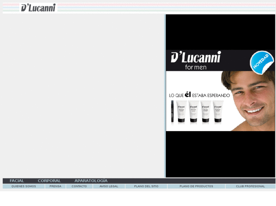This screenshot has width=276, height=206.
Task: Click the 'LO QUE él ESTABA ESPERANDO' slogan
Action: (199, 95)
